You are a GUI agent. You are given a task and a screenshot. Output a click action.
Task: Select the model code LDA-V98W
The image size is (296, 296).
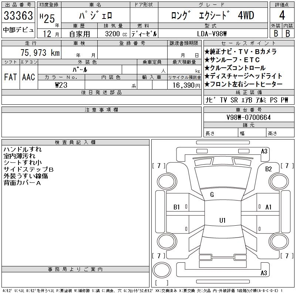(x=212, y=34)
